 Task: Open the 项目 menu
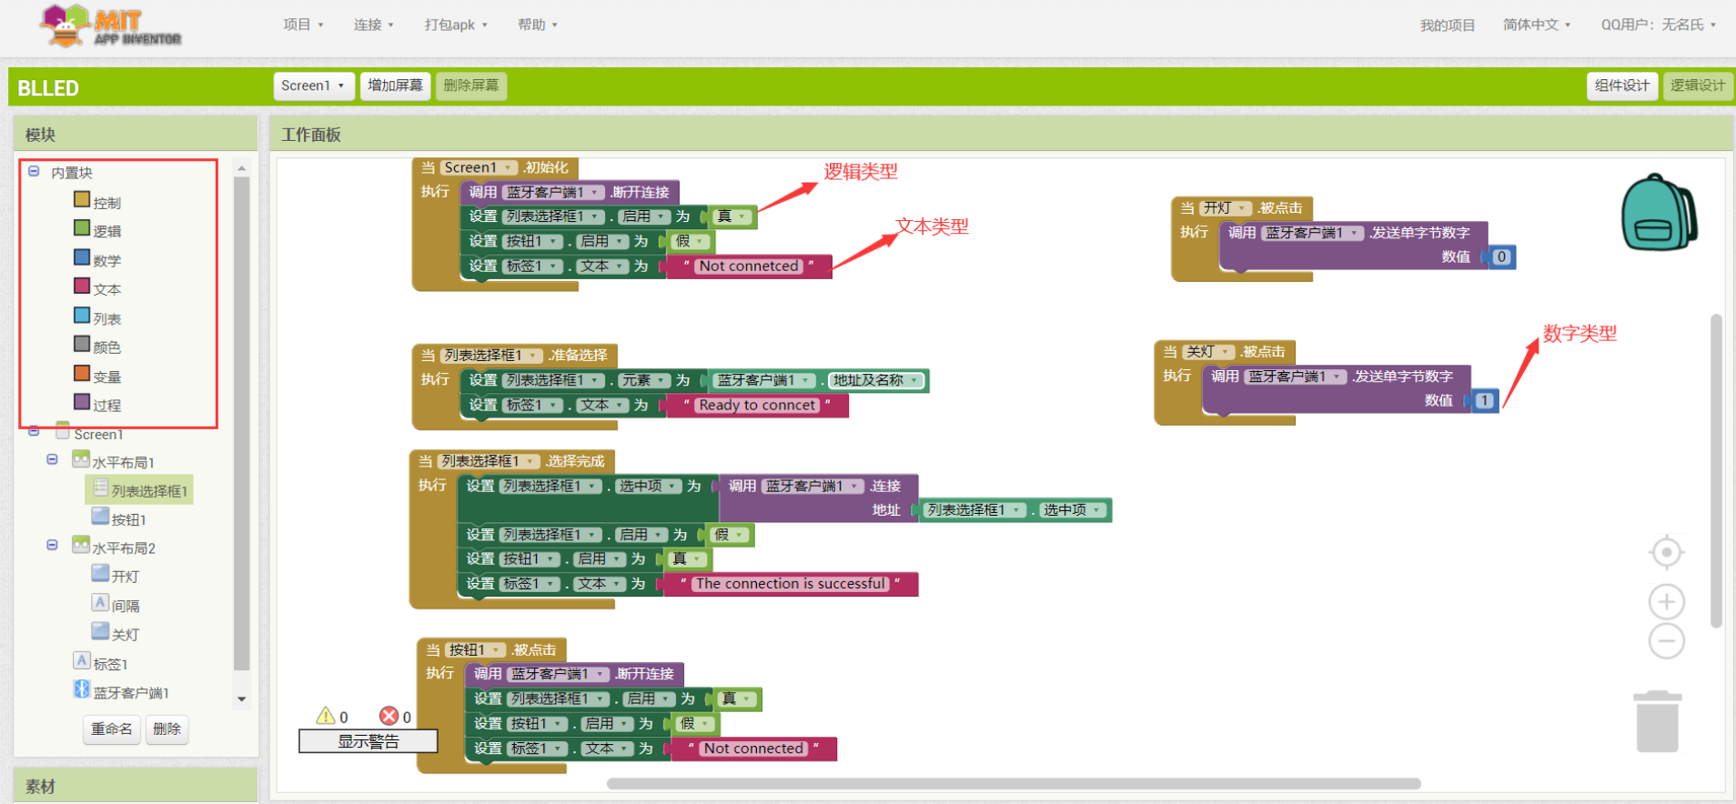pyautogui.click(x=303, y=25)
